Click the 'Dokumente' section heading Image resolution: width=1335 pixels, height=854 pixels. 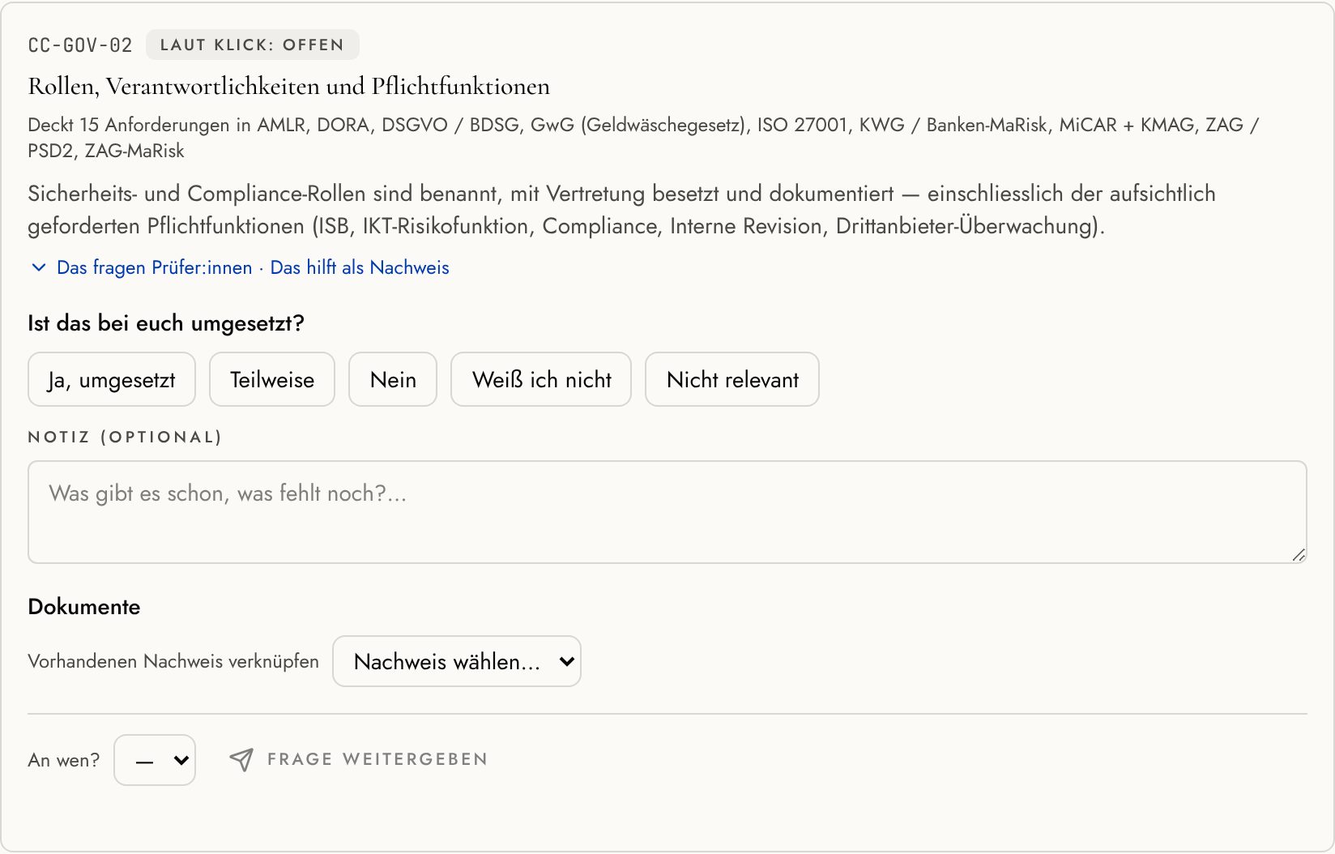click(84, 607)
